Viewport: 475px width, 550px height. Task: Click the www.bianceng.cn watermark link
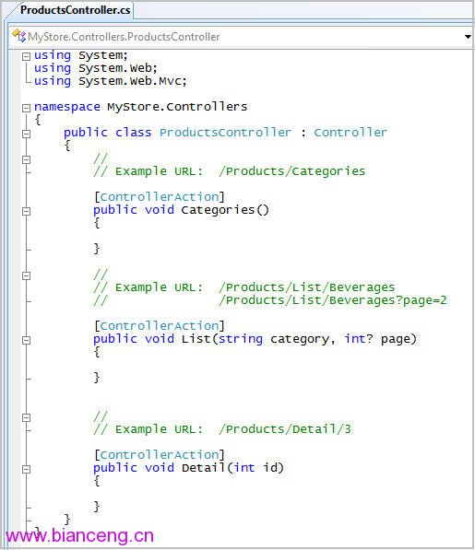(x=79, y=535)
